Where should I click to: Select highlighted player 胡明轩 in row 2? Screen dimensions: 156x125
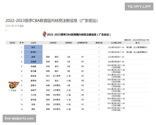[33, 52]
